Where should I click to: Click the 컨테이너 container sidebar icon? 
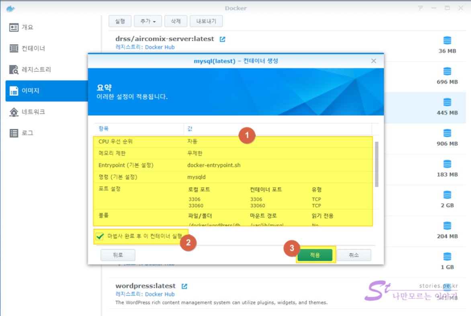(x=14, y=49)
